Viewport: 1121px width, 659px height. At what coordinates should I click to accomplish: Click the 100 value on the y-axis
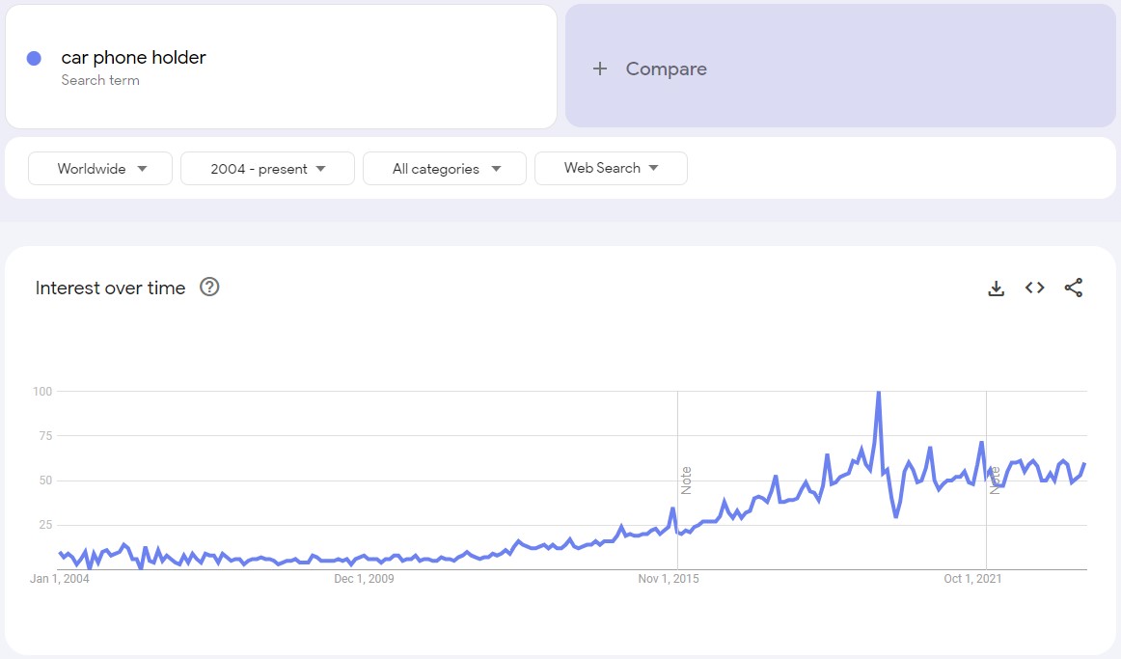click(41, 392)
